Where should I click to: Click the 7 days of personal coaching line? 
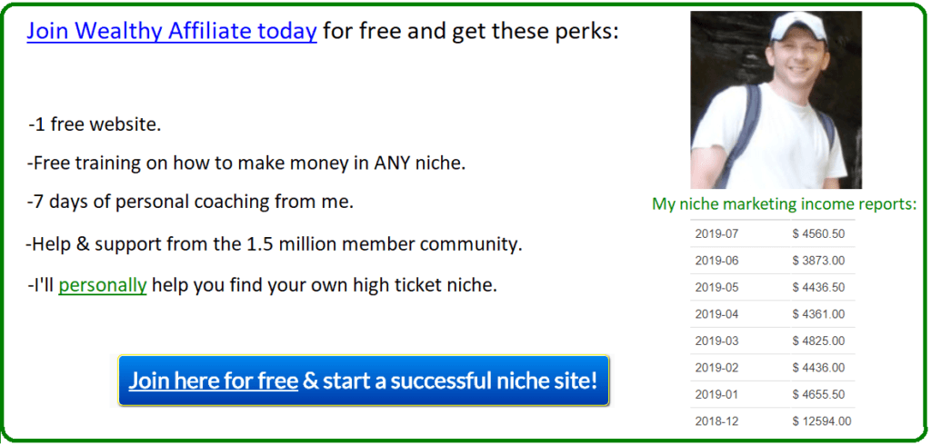coord(190,203)
